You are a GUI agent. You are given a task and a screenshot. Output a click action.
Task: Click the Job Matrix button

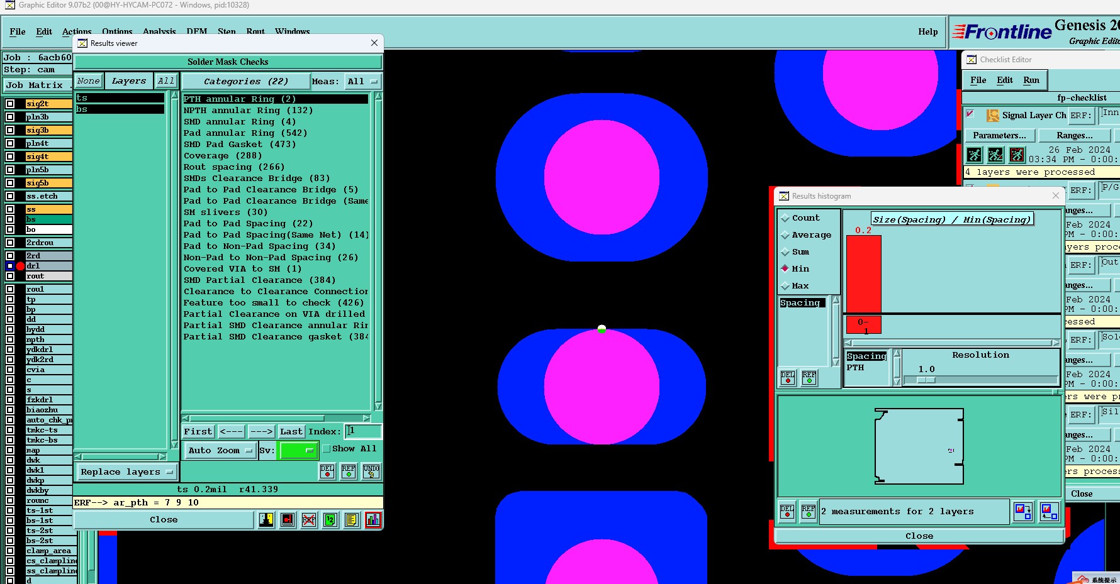(x=38, y=85)
